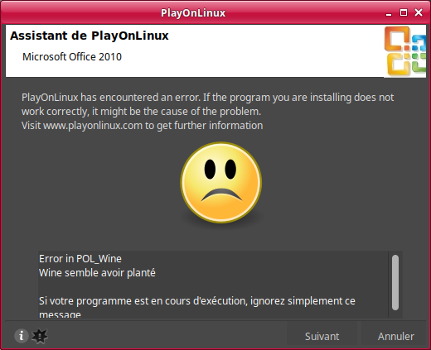Cancel the wizard with Annuler
Image resolution: width=431 pixels, height=350 pixels.
(396, 336)
